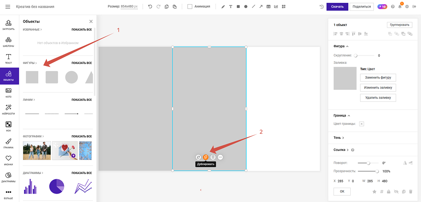Toggle the border color X box
The height and width of the screenshot is (202, 421).
[362, 124]
